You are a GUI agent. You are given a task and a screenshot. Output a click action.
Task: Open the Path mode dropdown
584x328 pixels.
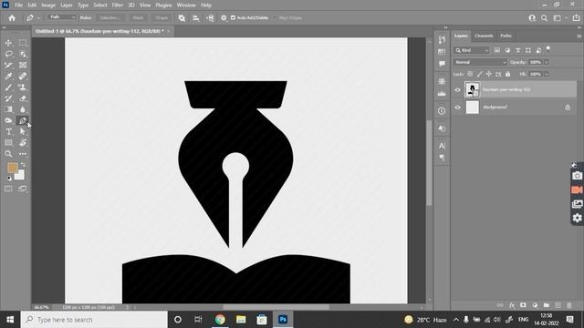62,17
